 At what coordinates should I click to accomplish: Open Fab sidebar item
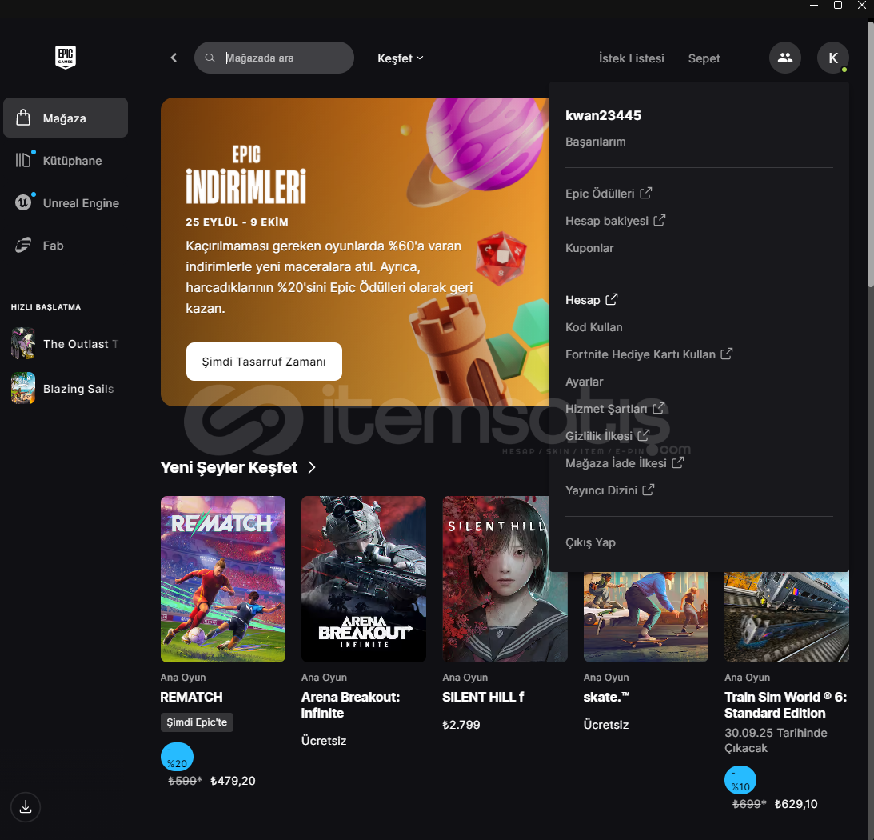point(66,246)
